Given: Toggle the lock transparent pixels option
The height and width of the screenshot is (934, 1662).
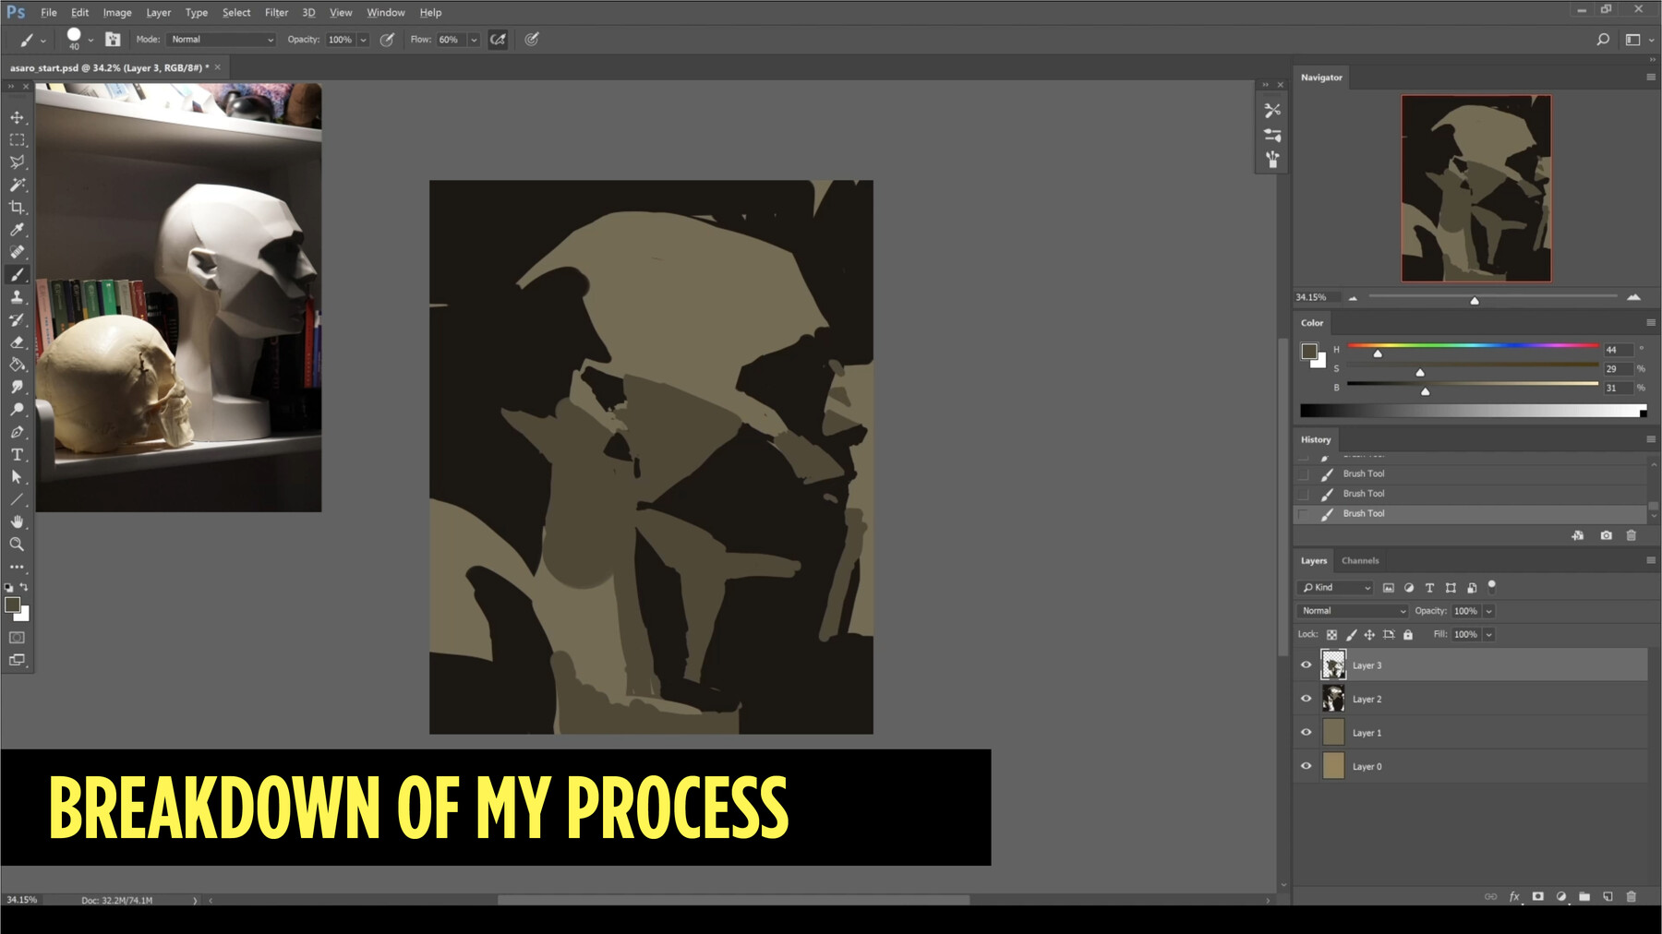Looking at the screenshot, I should [x=1332, y=634].
